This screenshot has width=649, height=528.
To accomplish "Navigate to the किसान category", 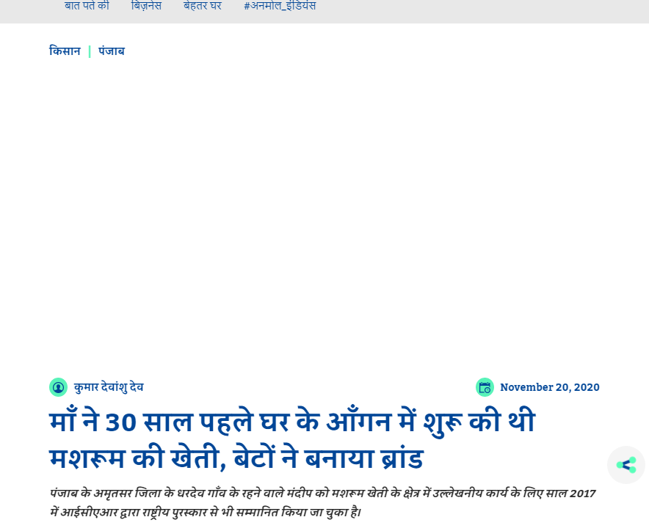I will [65, 51].
